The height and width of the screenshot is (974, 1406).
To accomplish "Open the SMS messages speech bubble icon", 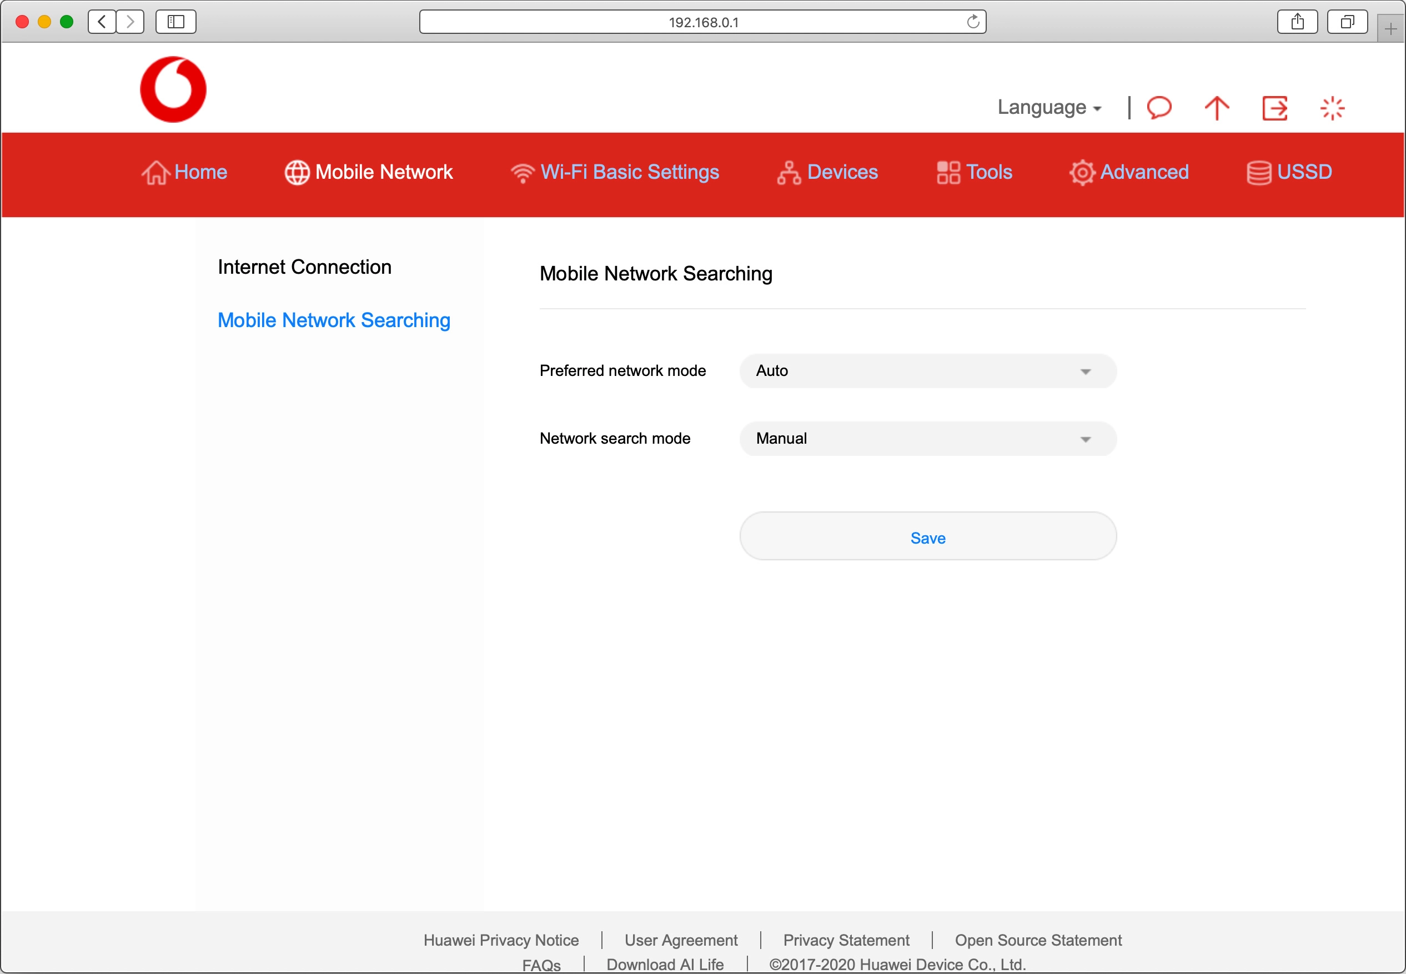I will tap(1159, 108).
